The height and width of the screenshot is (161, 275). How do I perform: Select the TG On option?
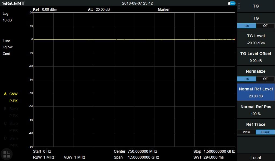(x=247, y=26)
